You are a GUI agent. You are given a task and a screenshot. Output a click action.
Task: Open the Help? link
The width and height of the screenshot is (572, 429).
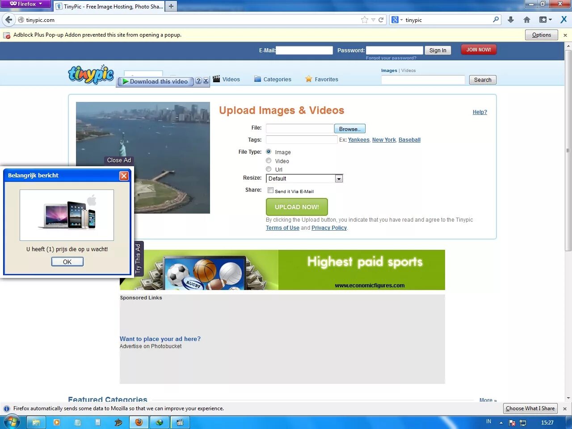click(x=480, y=112)
